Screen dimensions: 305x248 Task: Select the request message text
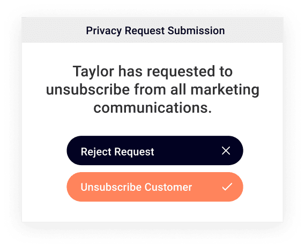click(153, 89)
